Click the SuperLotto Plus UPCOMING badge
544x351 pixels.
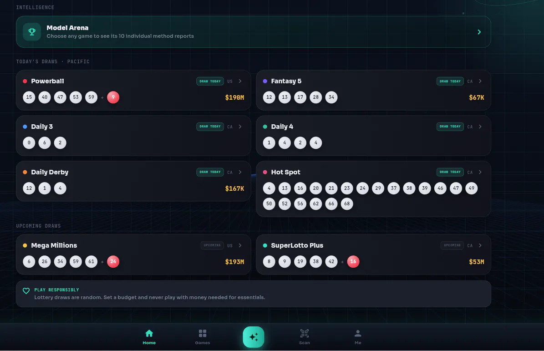(x=452, y=245)
